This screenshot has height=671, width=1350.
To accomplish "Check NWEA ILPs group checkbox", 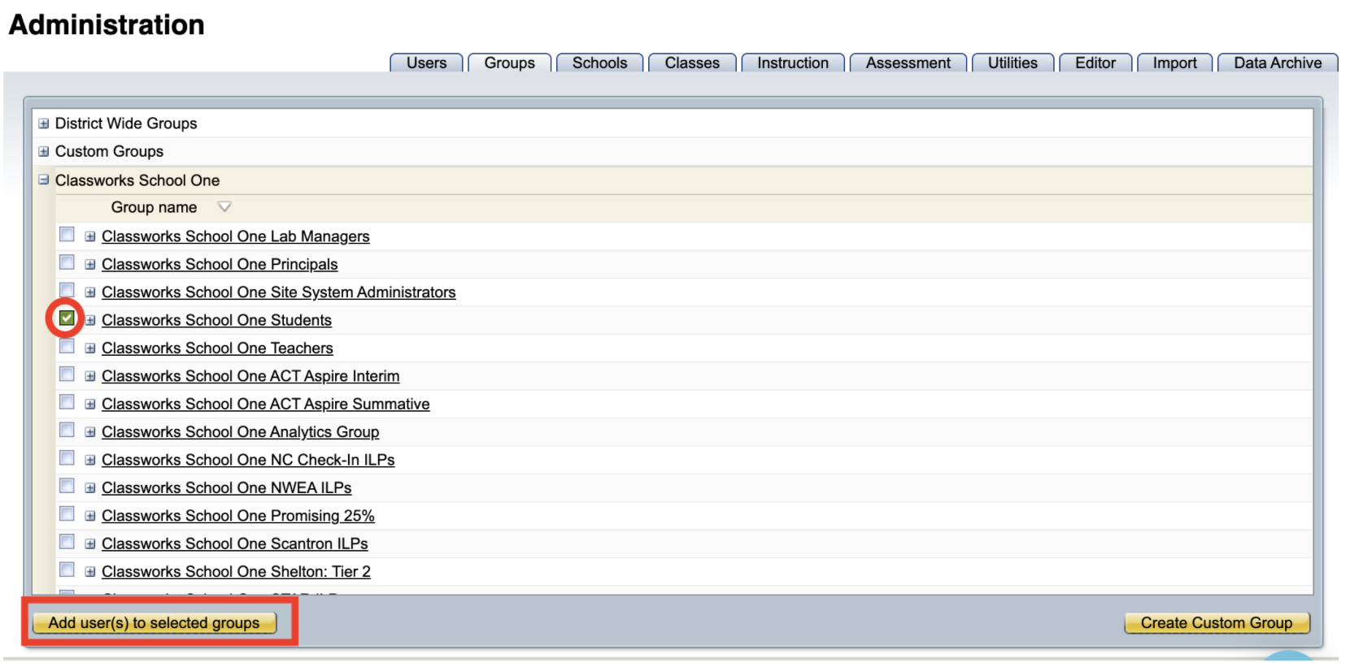I will click(x=67, y=486).
